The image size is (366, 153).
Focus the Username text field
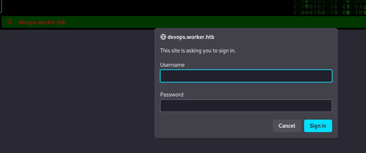click(x=246, y=76)
